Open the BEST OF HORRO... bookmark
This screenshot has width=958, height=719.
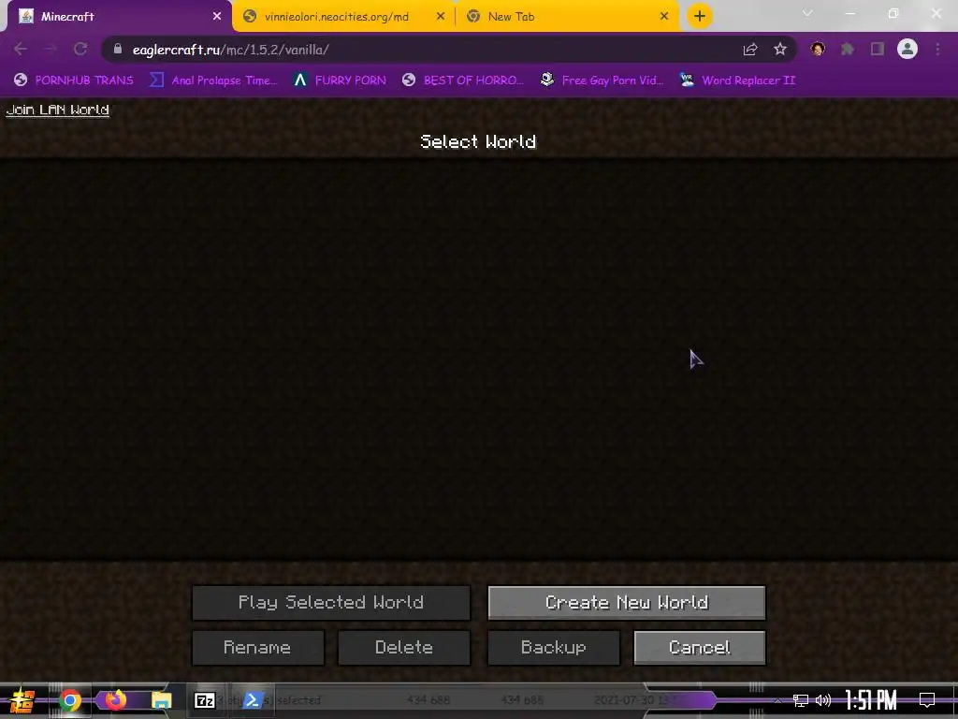(463, 81)
